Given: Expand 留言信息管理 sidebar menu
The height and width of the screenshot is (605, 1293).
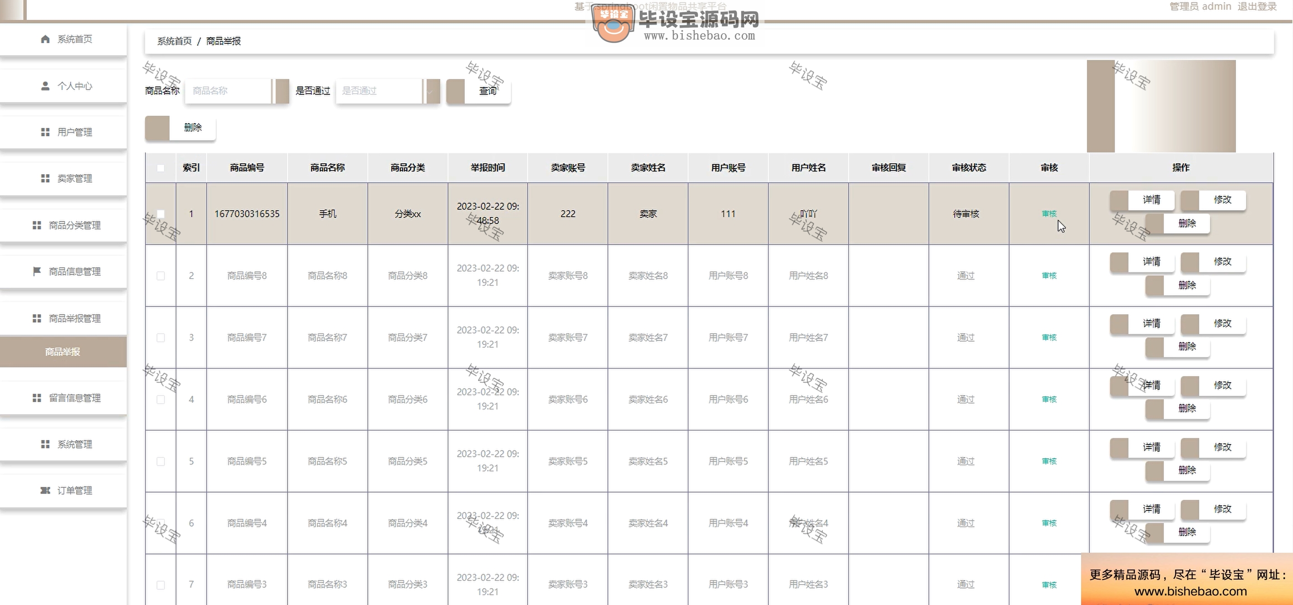Looking at the screenshot, I should pos(63,398).
